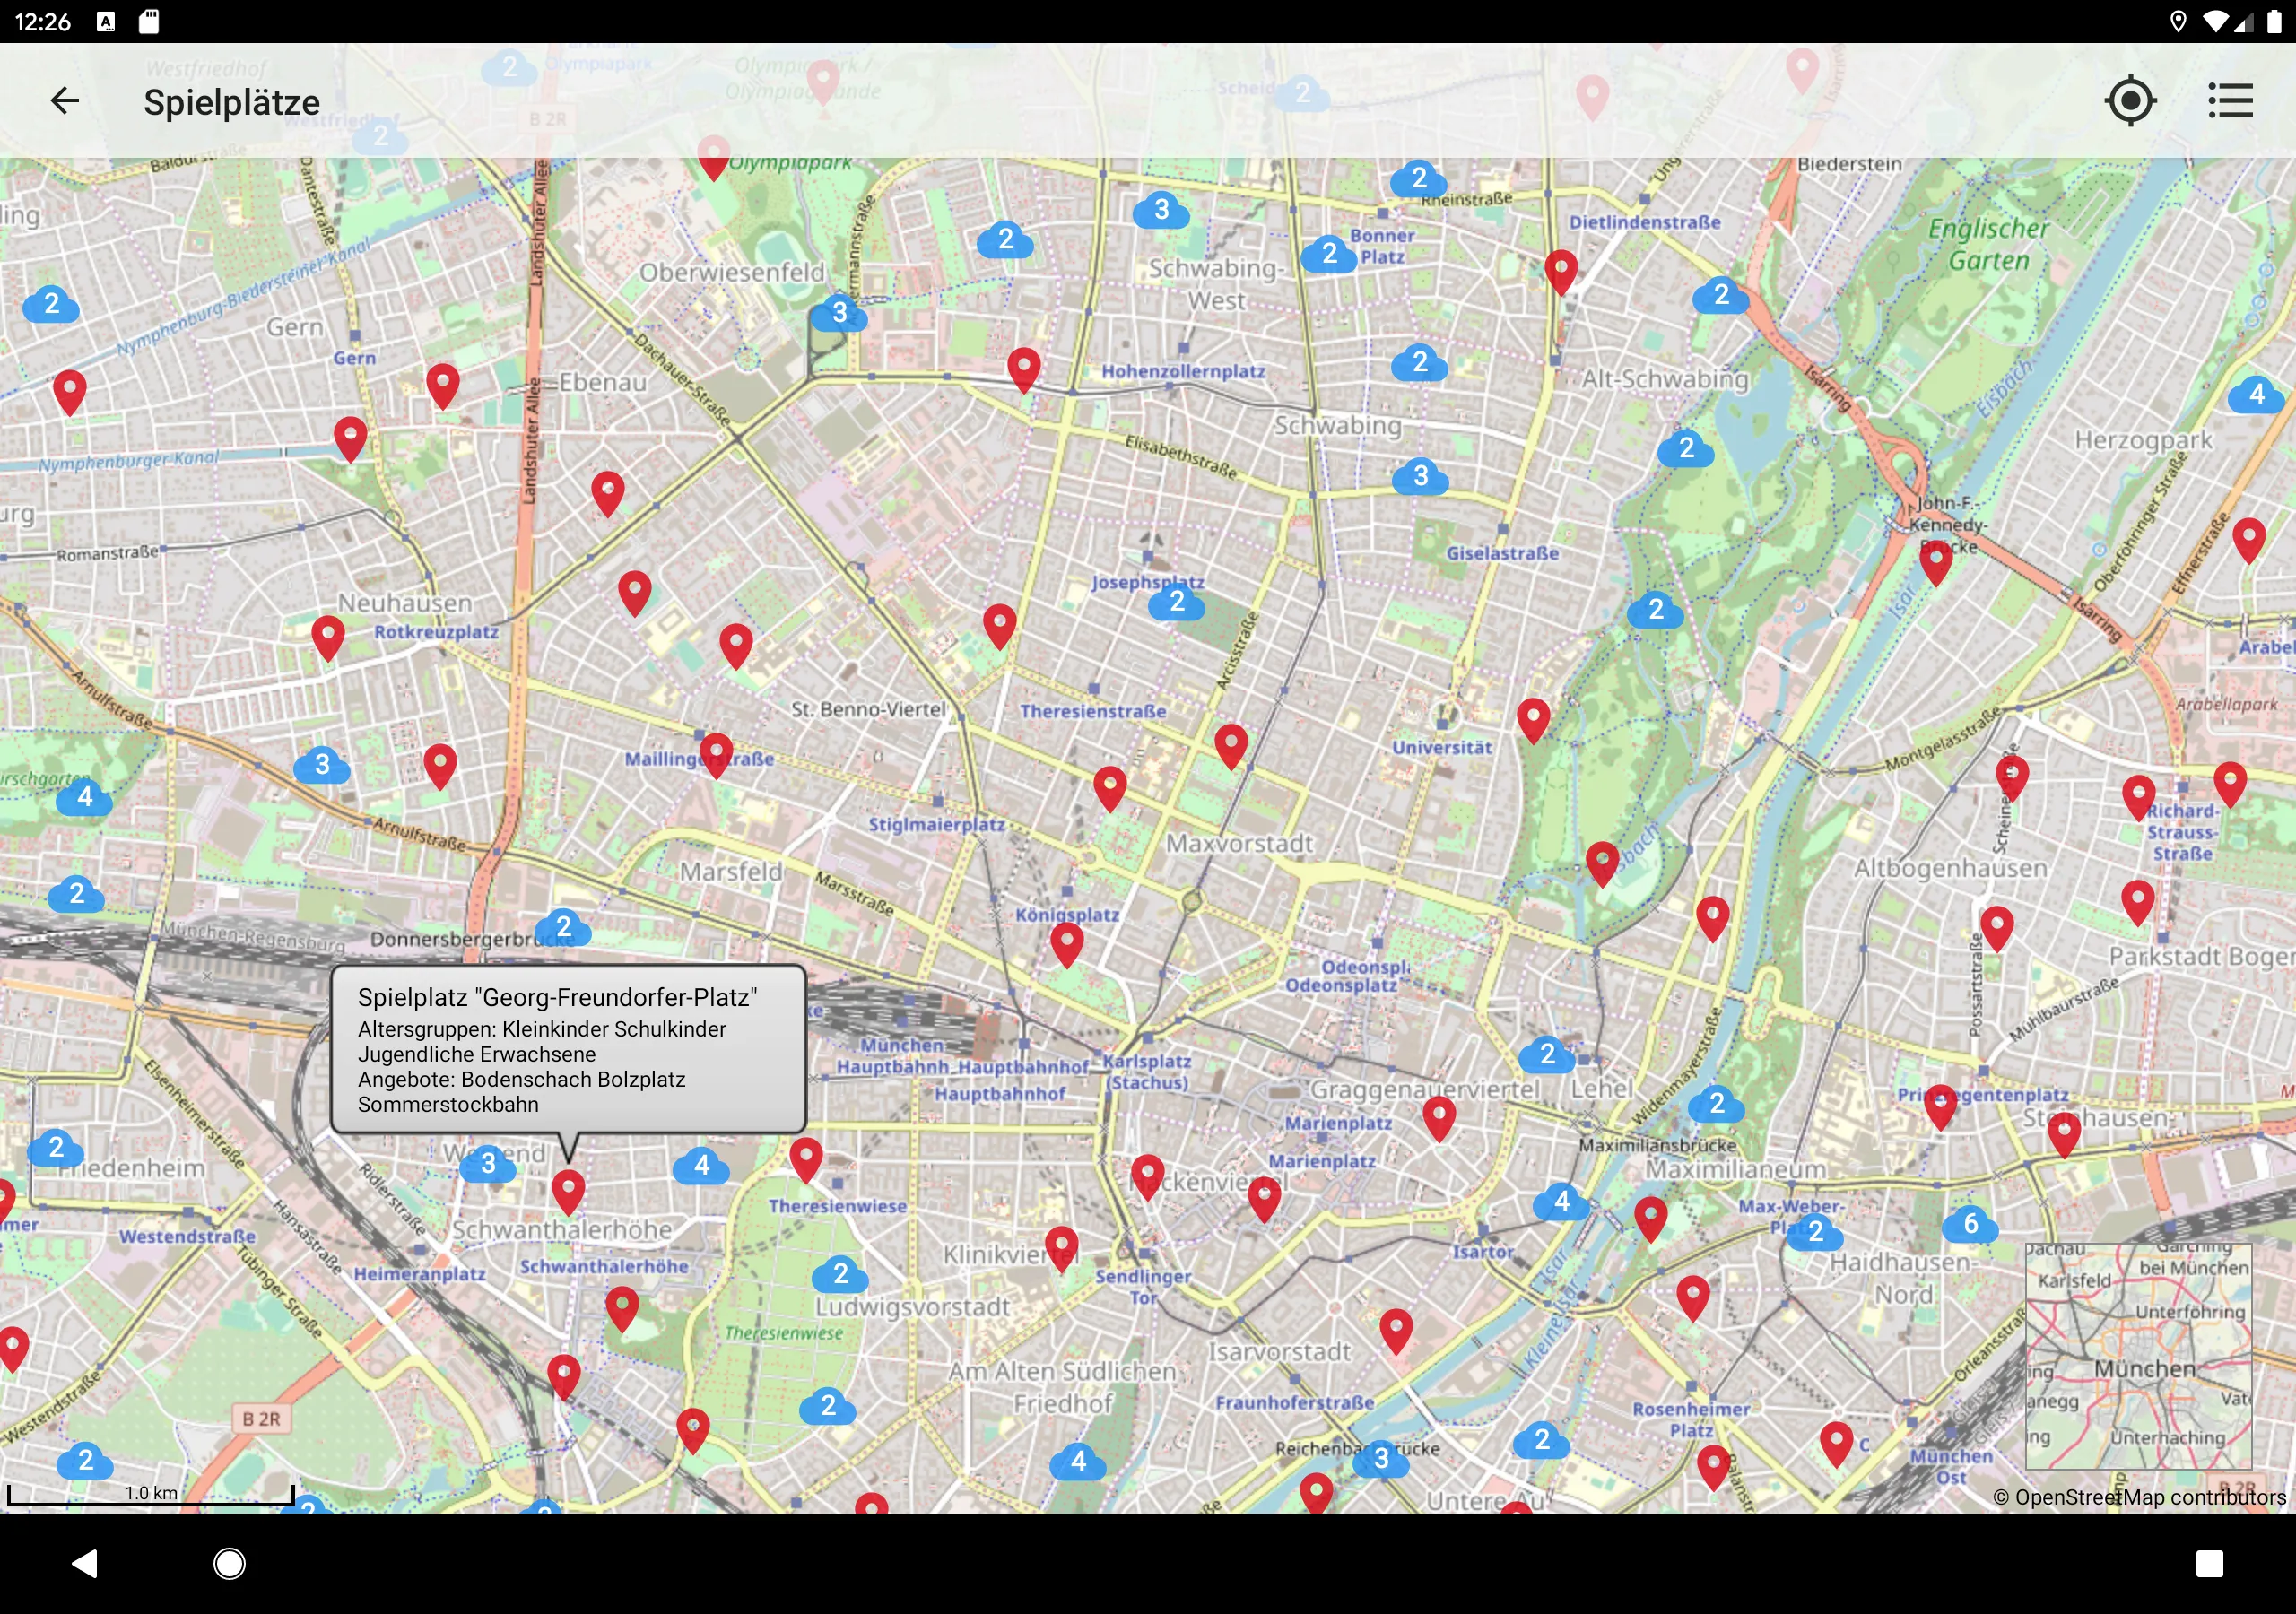Center map on my location
The width and height of the screenshot is (2296, 1614).
pos(2130,101)
